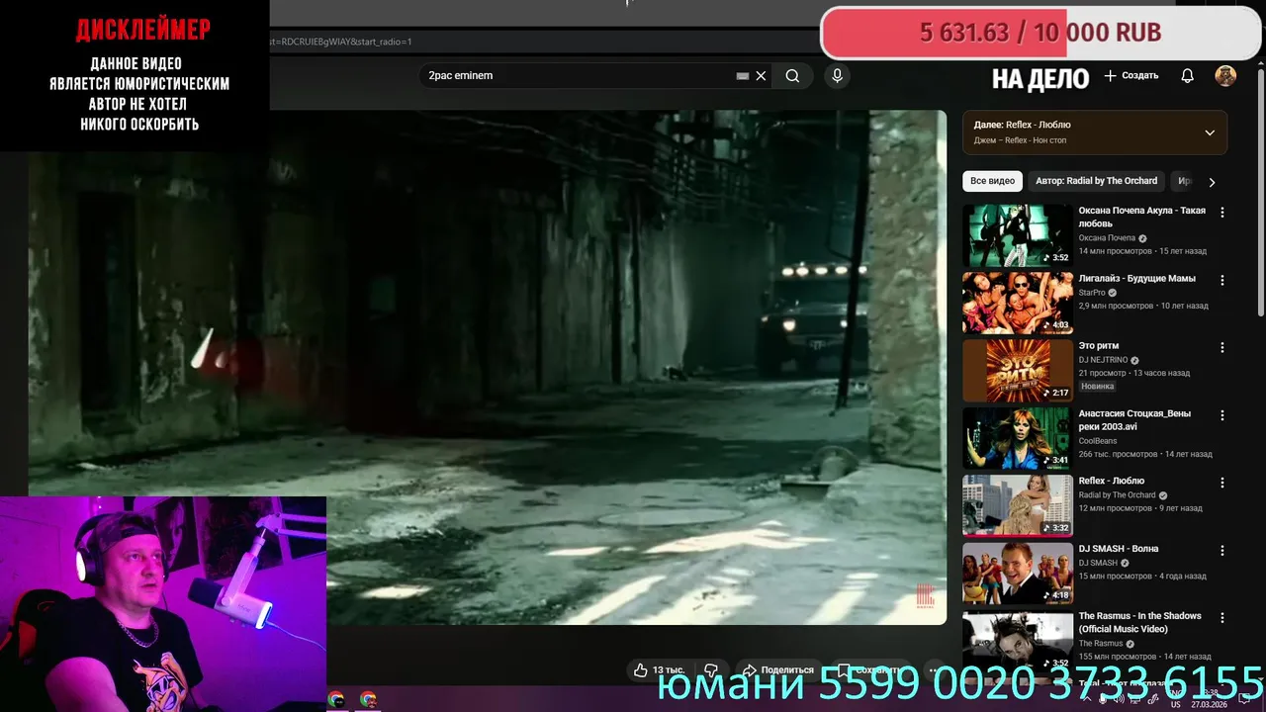The image size is (1266, 712).
Task: Open second Chrome icon in taskbar
Action: click(368, 699)
